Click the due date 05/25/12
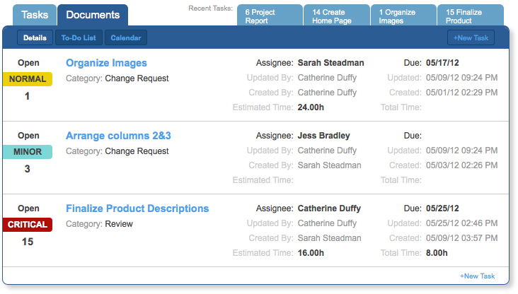 (442, 208)
